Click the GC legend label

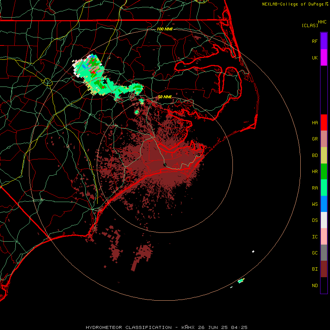tap(315, 253)
